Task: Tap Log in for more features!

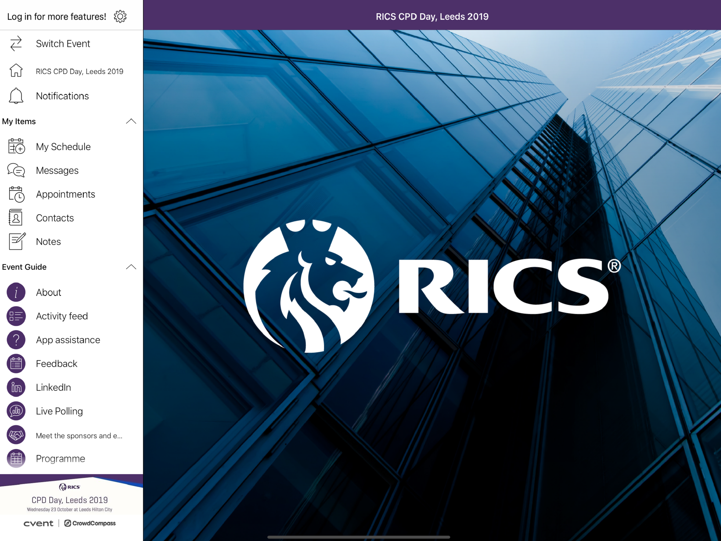Action: (57, 16)
